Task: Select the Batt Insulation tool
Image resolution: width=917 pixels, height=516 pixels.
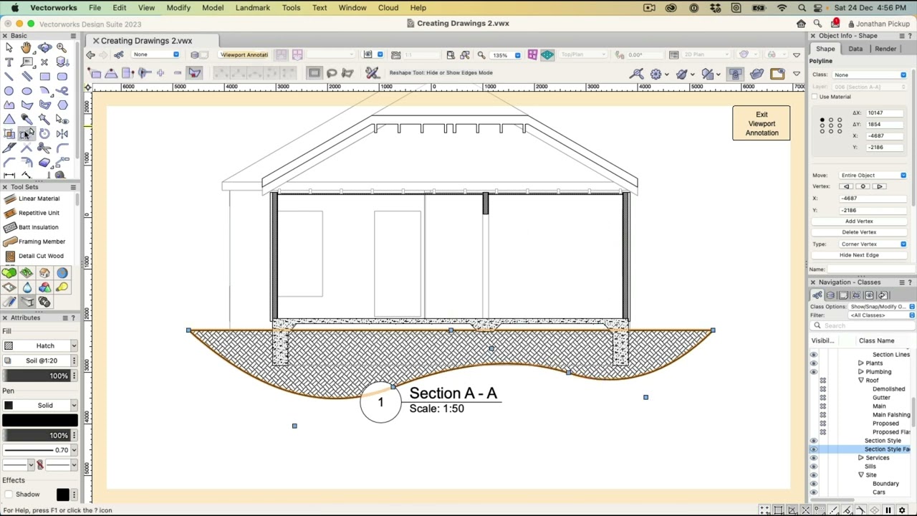Action: coord(39,227)
